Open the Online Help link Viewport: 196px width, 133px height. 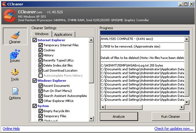[11, 128]
